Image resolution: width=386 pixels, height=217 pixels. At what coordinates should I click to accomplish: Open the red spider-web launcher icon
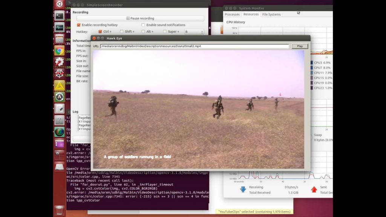point(59,74)
